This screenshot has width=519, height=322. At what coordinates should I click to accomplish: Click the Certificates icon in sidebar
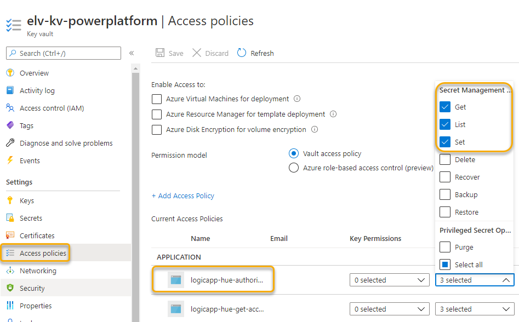click(x=10, y=235)
